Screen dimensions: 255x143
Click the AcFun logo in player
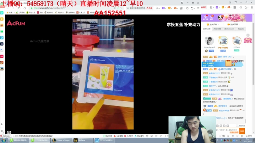coord(16,23)
